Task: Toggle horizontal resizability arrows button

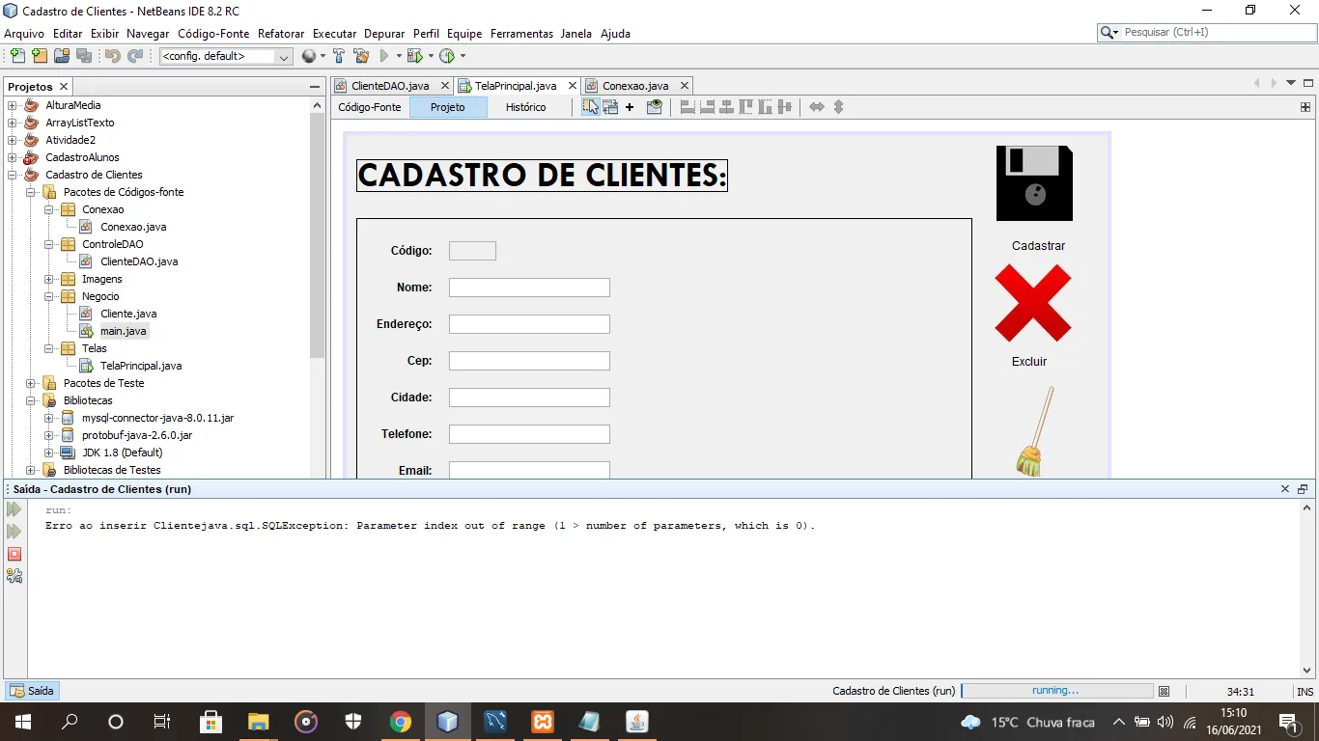Action: tap(817, 107)
